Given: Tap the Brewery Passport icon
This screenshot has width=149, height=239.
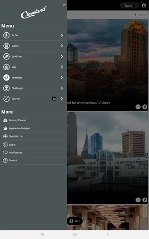Looking at the screenshot, I should point(5,120).
